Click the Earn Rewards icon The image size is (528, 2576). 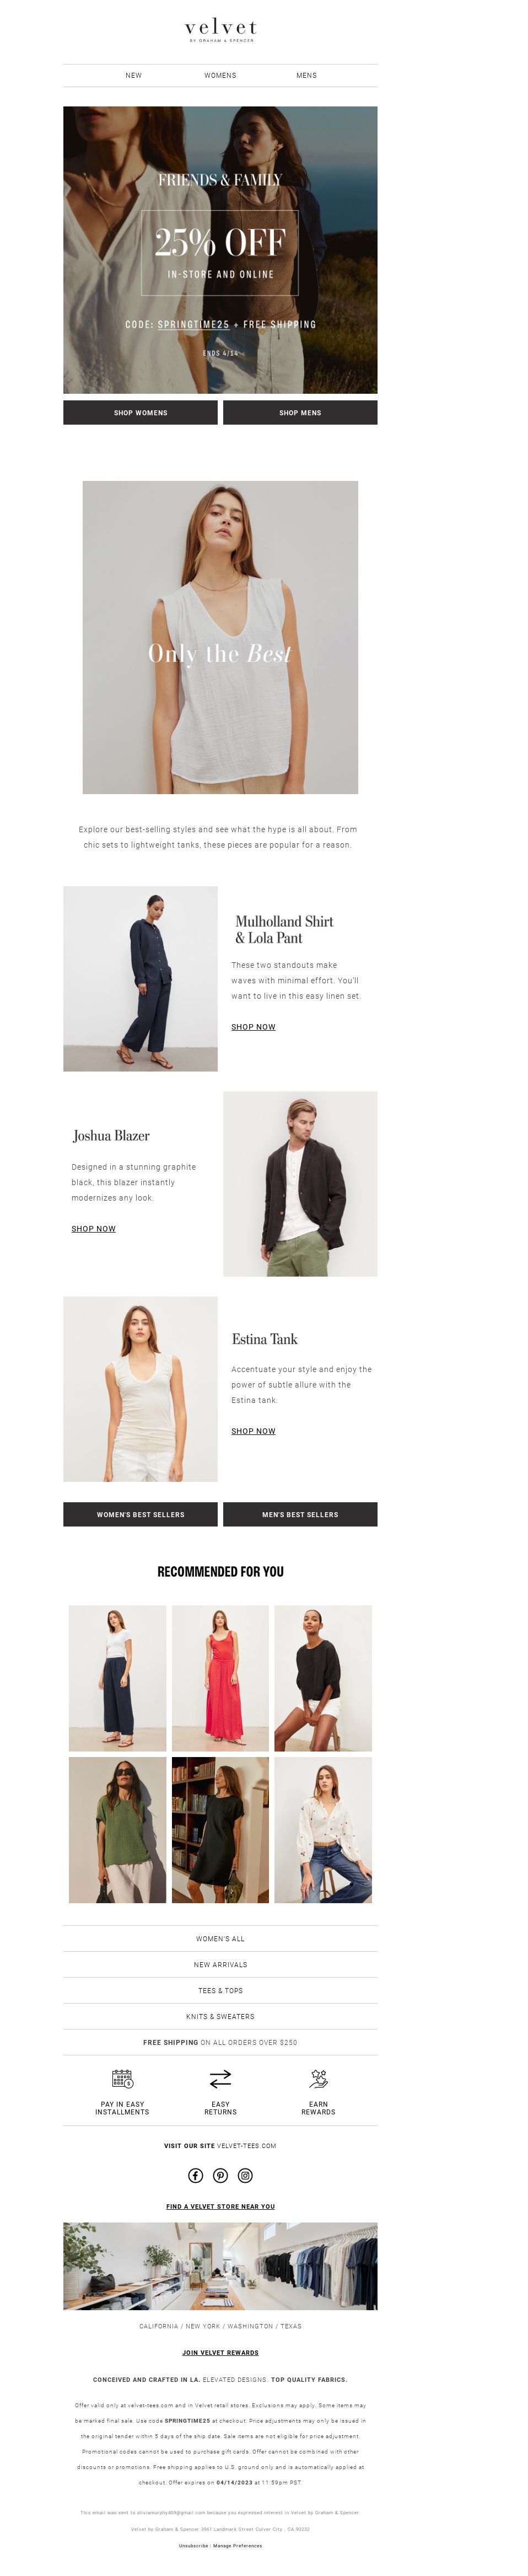(x=318, y=2078)
